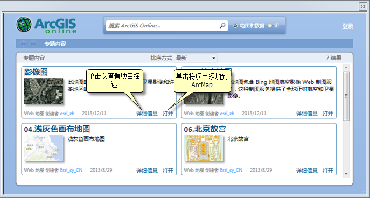Click esri_zh creator link on 影像图 card

coord(67,114)
